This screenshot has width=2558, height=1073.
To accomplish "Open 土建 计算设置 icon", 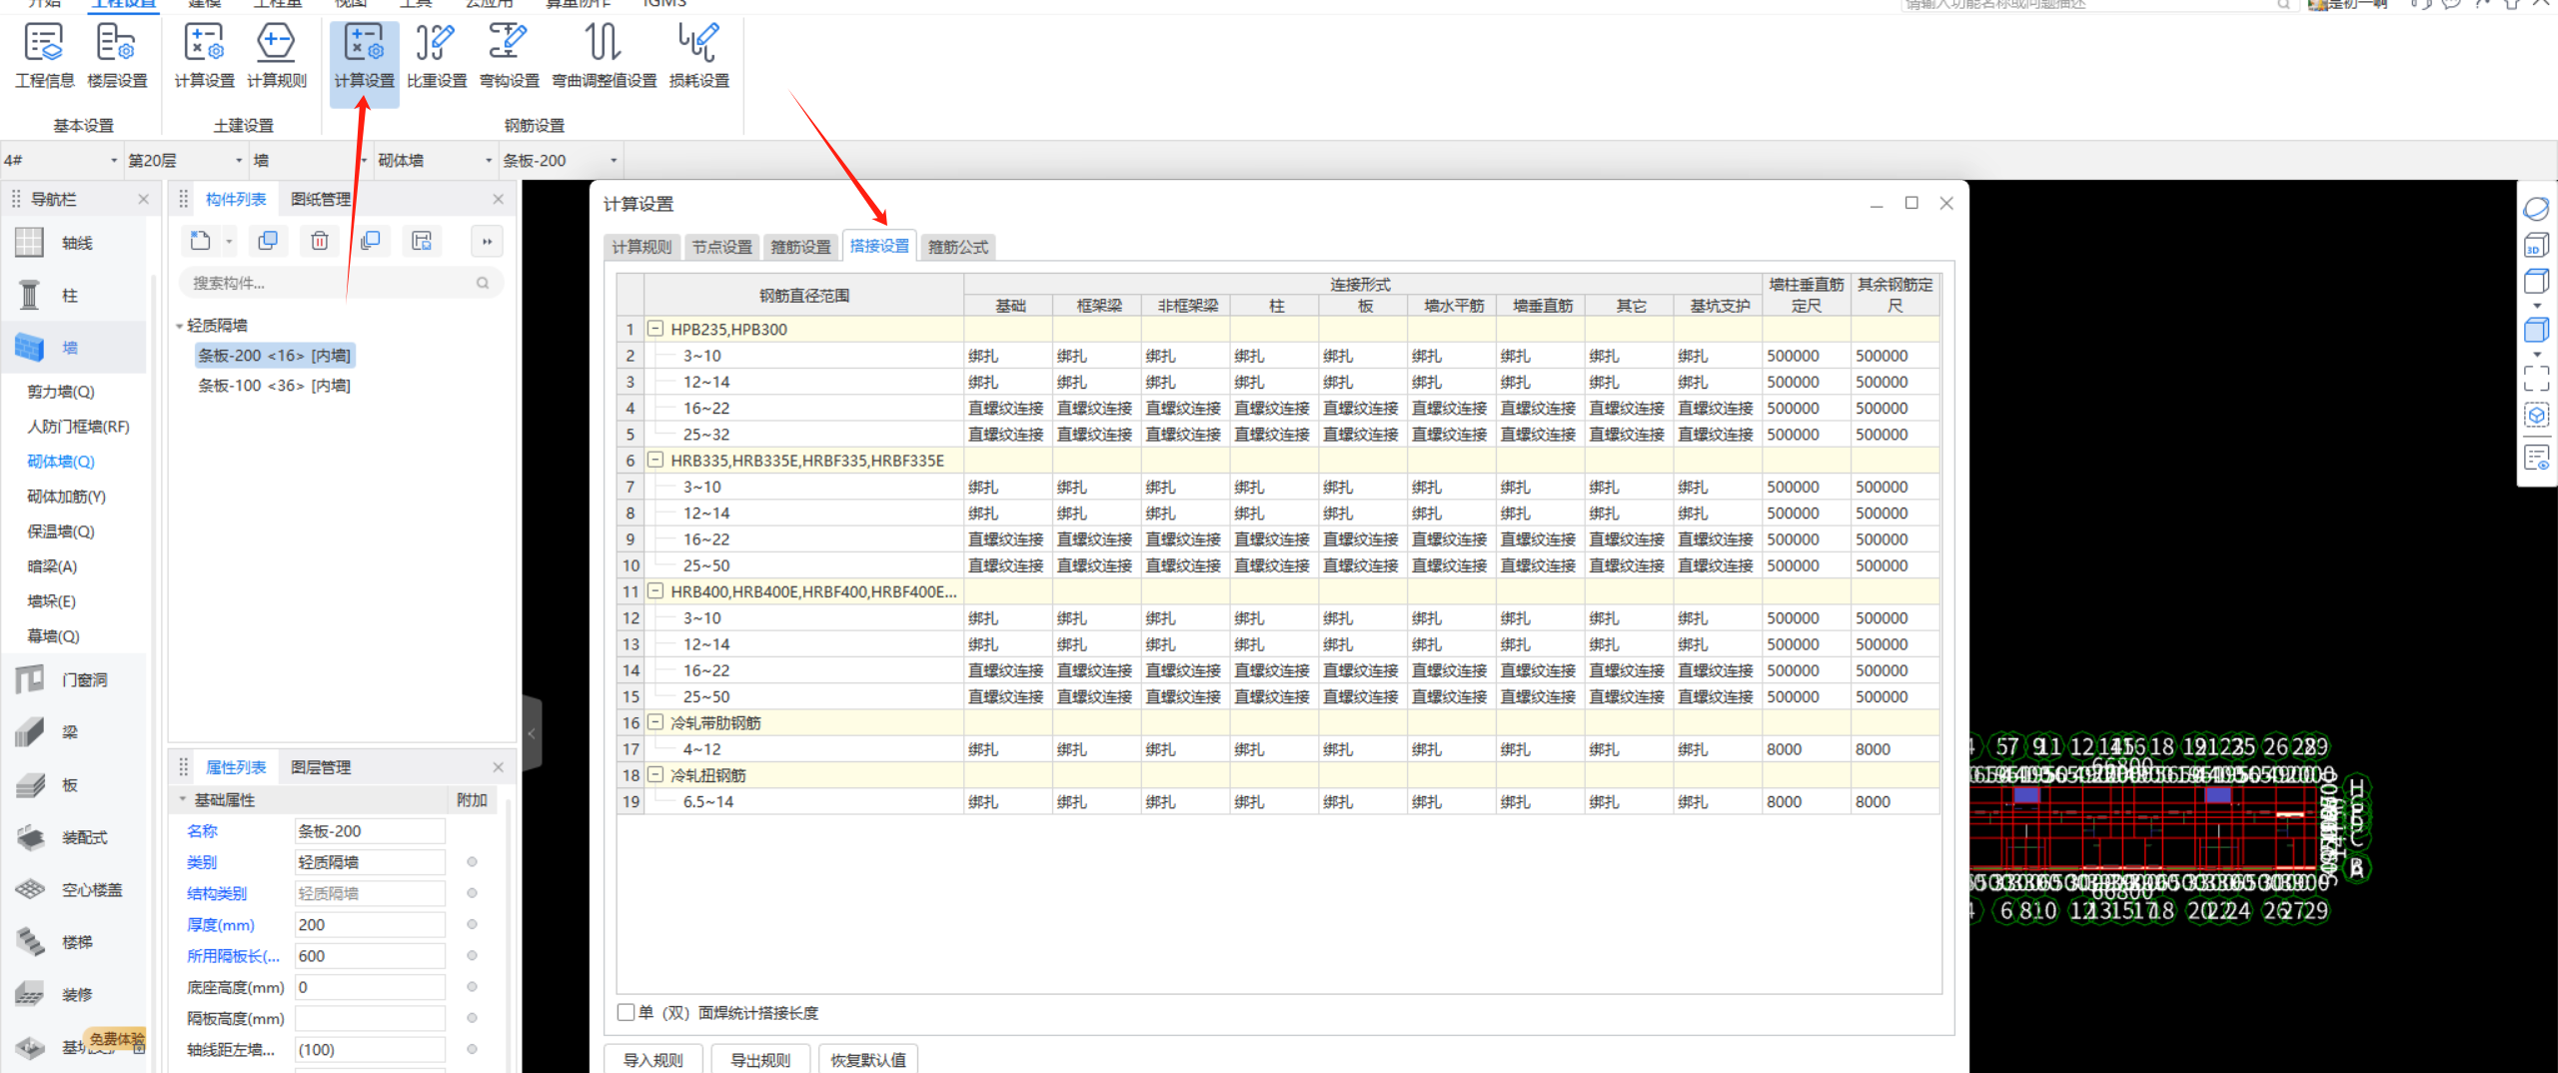I will click(204, 56).
